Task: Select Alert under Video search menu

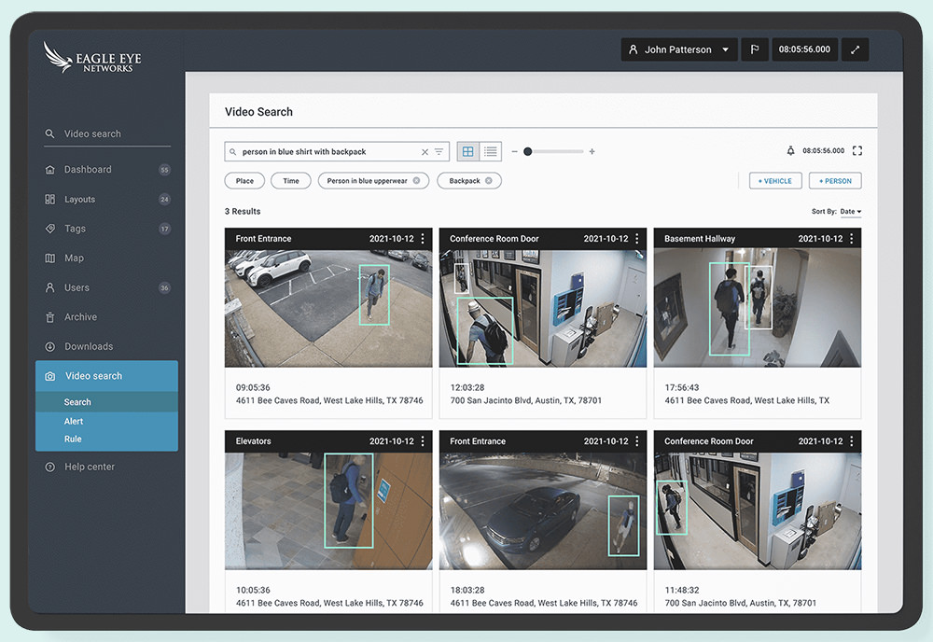Action: 74,422
